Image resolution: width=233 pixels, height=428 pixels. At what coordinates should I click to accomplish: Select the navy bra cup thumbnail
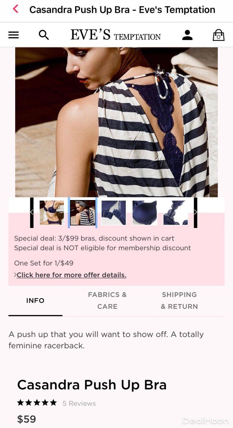click(x=145, y=213)
